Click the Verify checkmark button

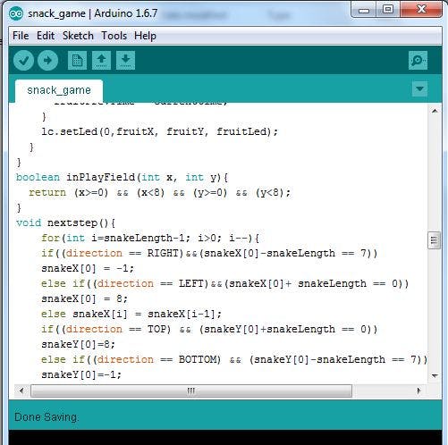(23, 61)
